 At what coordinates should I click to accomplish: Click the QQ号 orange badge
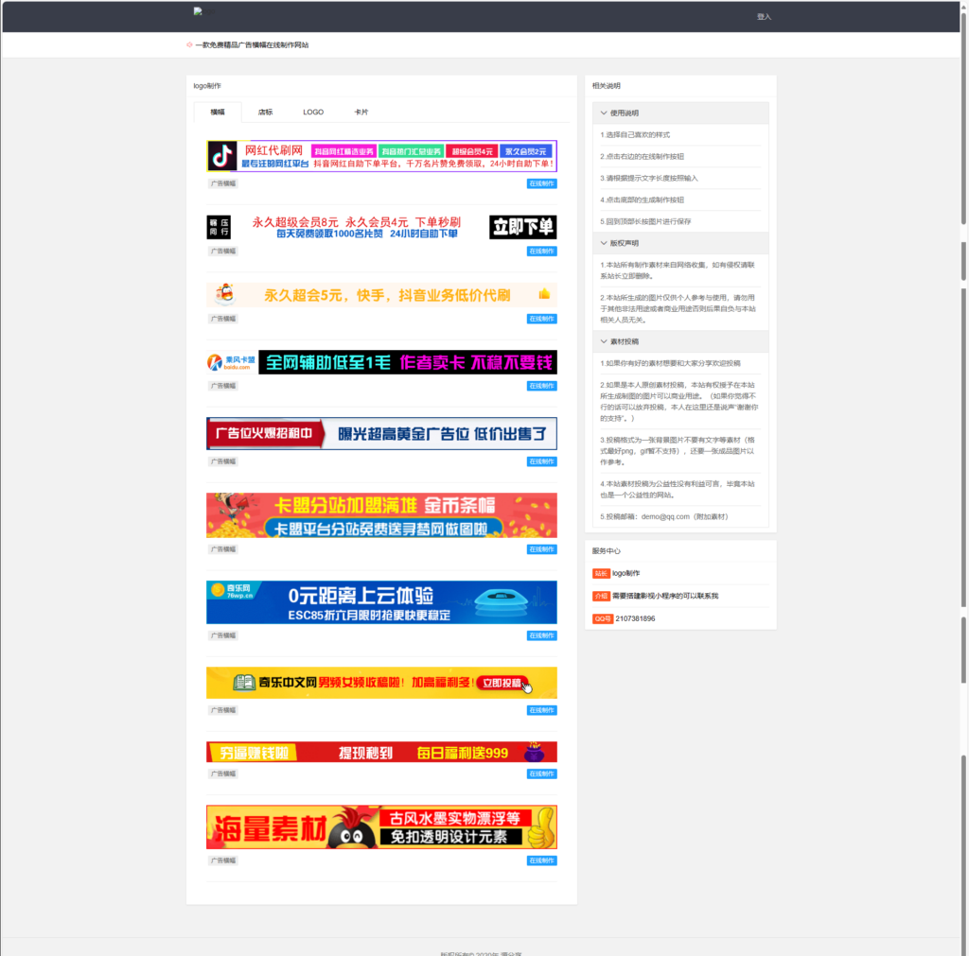click(x=603, y=618)
